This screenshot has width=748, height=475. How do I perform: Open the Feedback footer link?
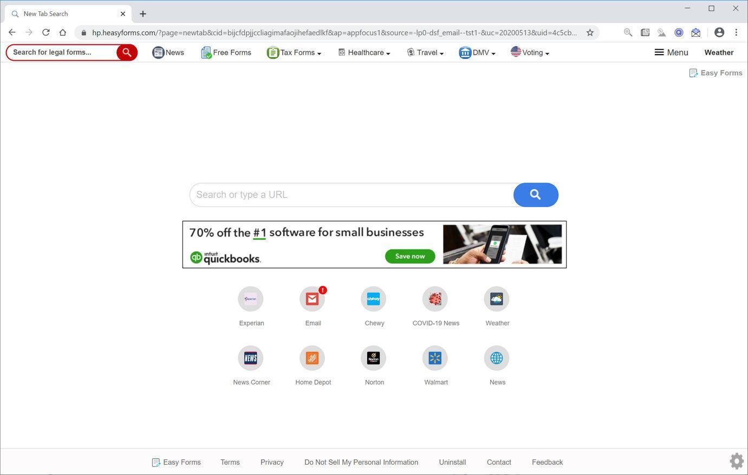(547, 462)
